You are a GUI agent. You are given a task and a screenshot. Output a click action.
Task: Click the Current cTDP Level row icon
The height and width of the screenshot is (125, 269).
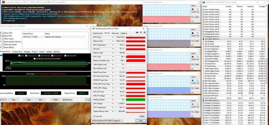point(203,96)
